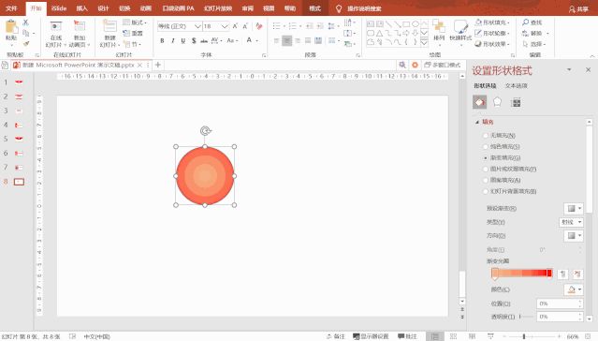Click the Format Painter brush icon
This screenshot has width=598, height=341.
[x=25, y=44]
